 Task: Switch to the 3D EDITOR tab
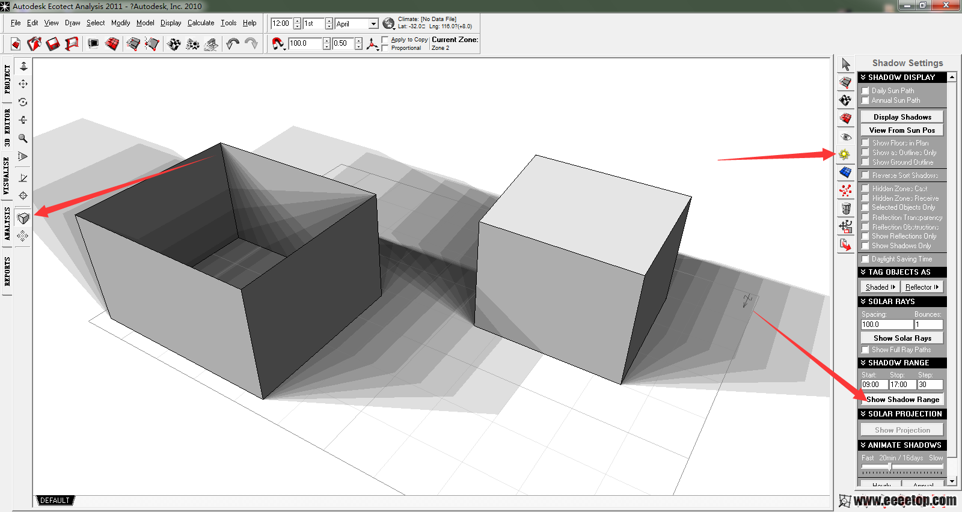point(7,127)
